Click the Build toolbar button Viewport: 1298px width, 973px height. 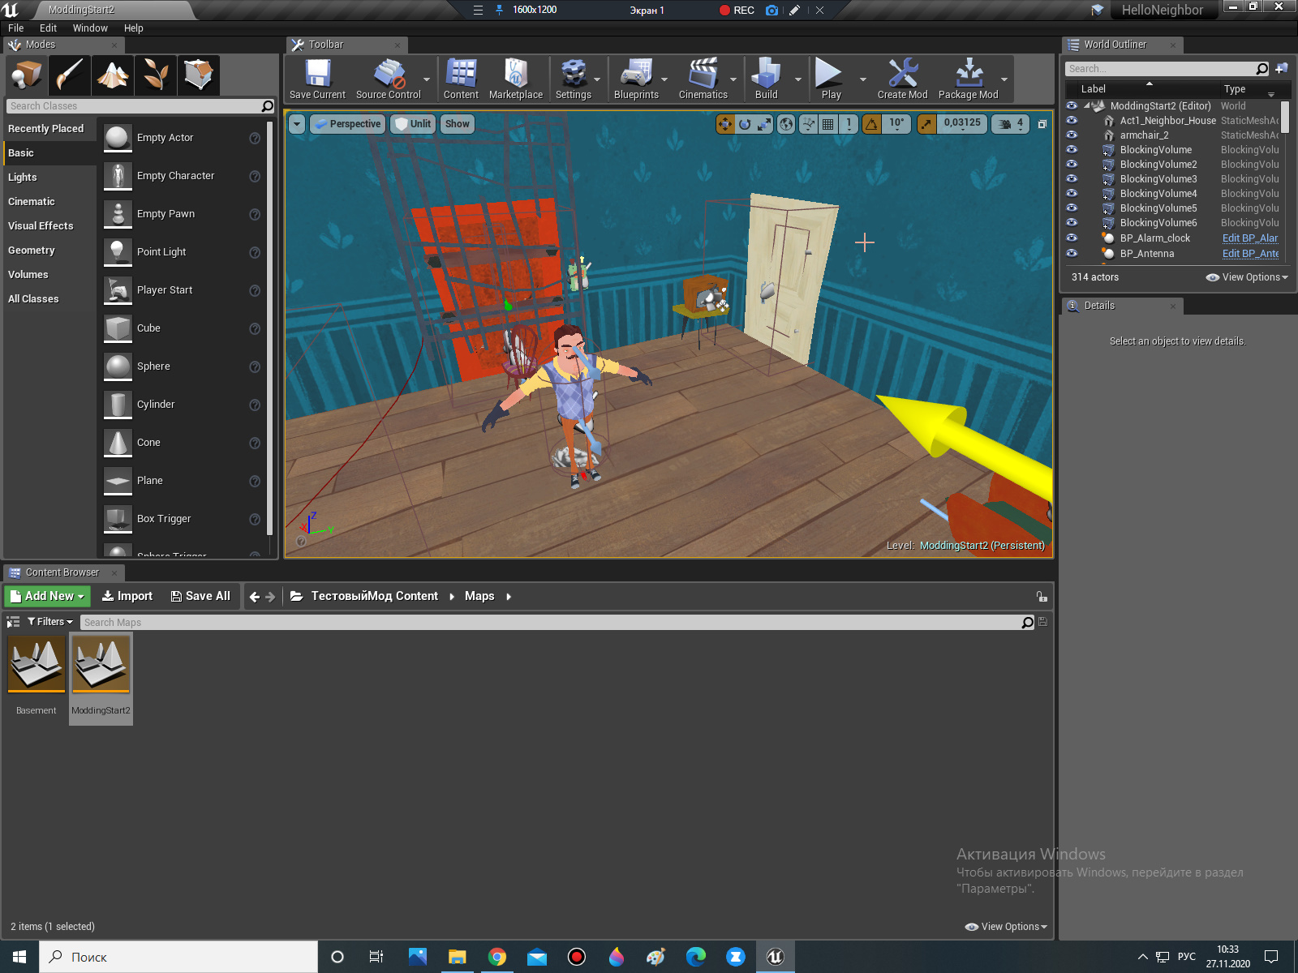click(767, 79)
